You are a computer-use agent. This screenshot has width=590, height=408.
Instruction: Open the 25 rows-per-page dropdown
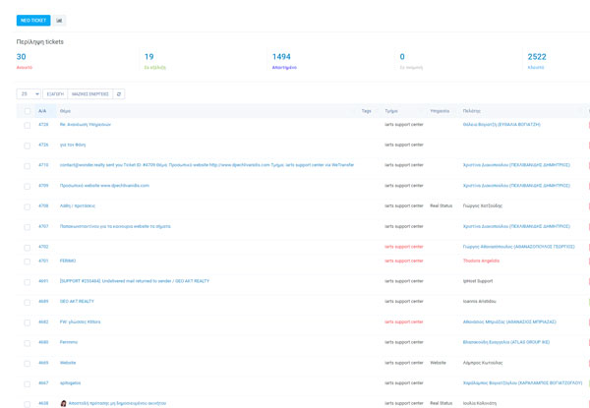[x=29, y=94]
